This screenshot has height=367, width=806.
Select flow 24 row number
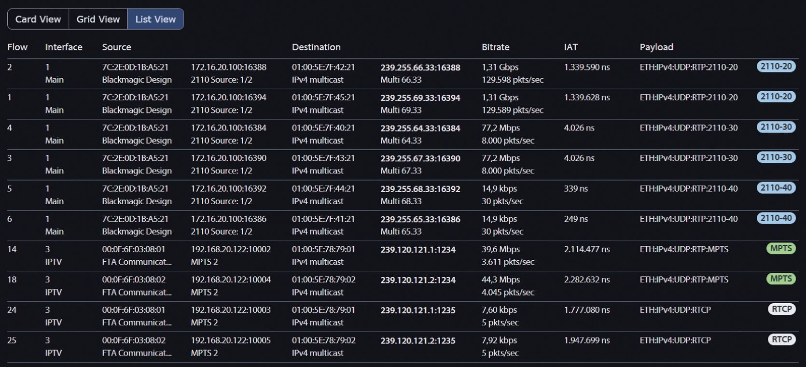[12, 310]
